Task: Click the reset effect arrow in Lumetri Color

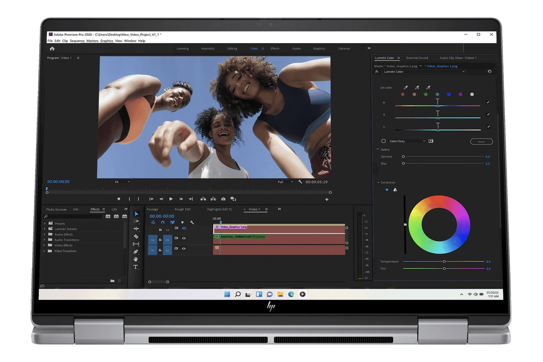Action: click(x=490, y=72)
